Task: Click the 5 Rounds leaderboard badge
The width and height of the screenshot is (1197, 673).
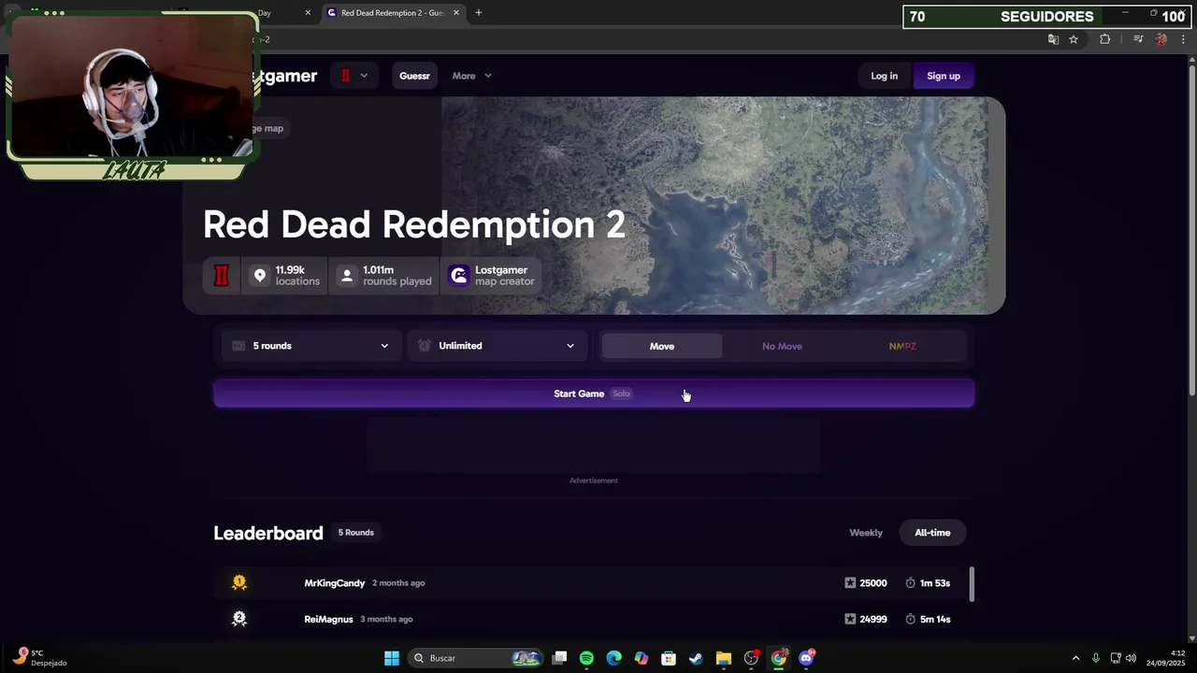Action: [x=355, y=533]
